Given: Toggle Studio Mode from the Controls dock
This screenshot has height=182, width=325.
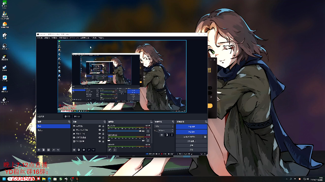Looking at the screenshot, I should tap(191, 141).
